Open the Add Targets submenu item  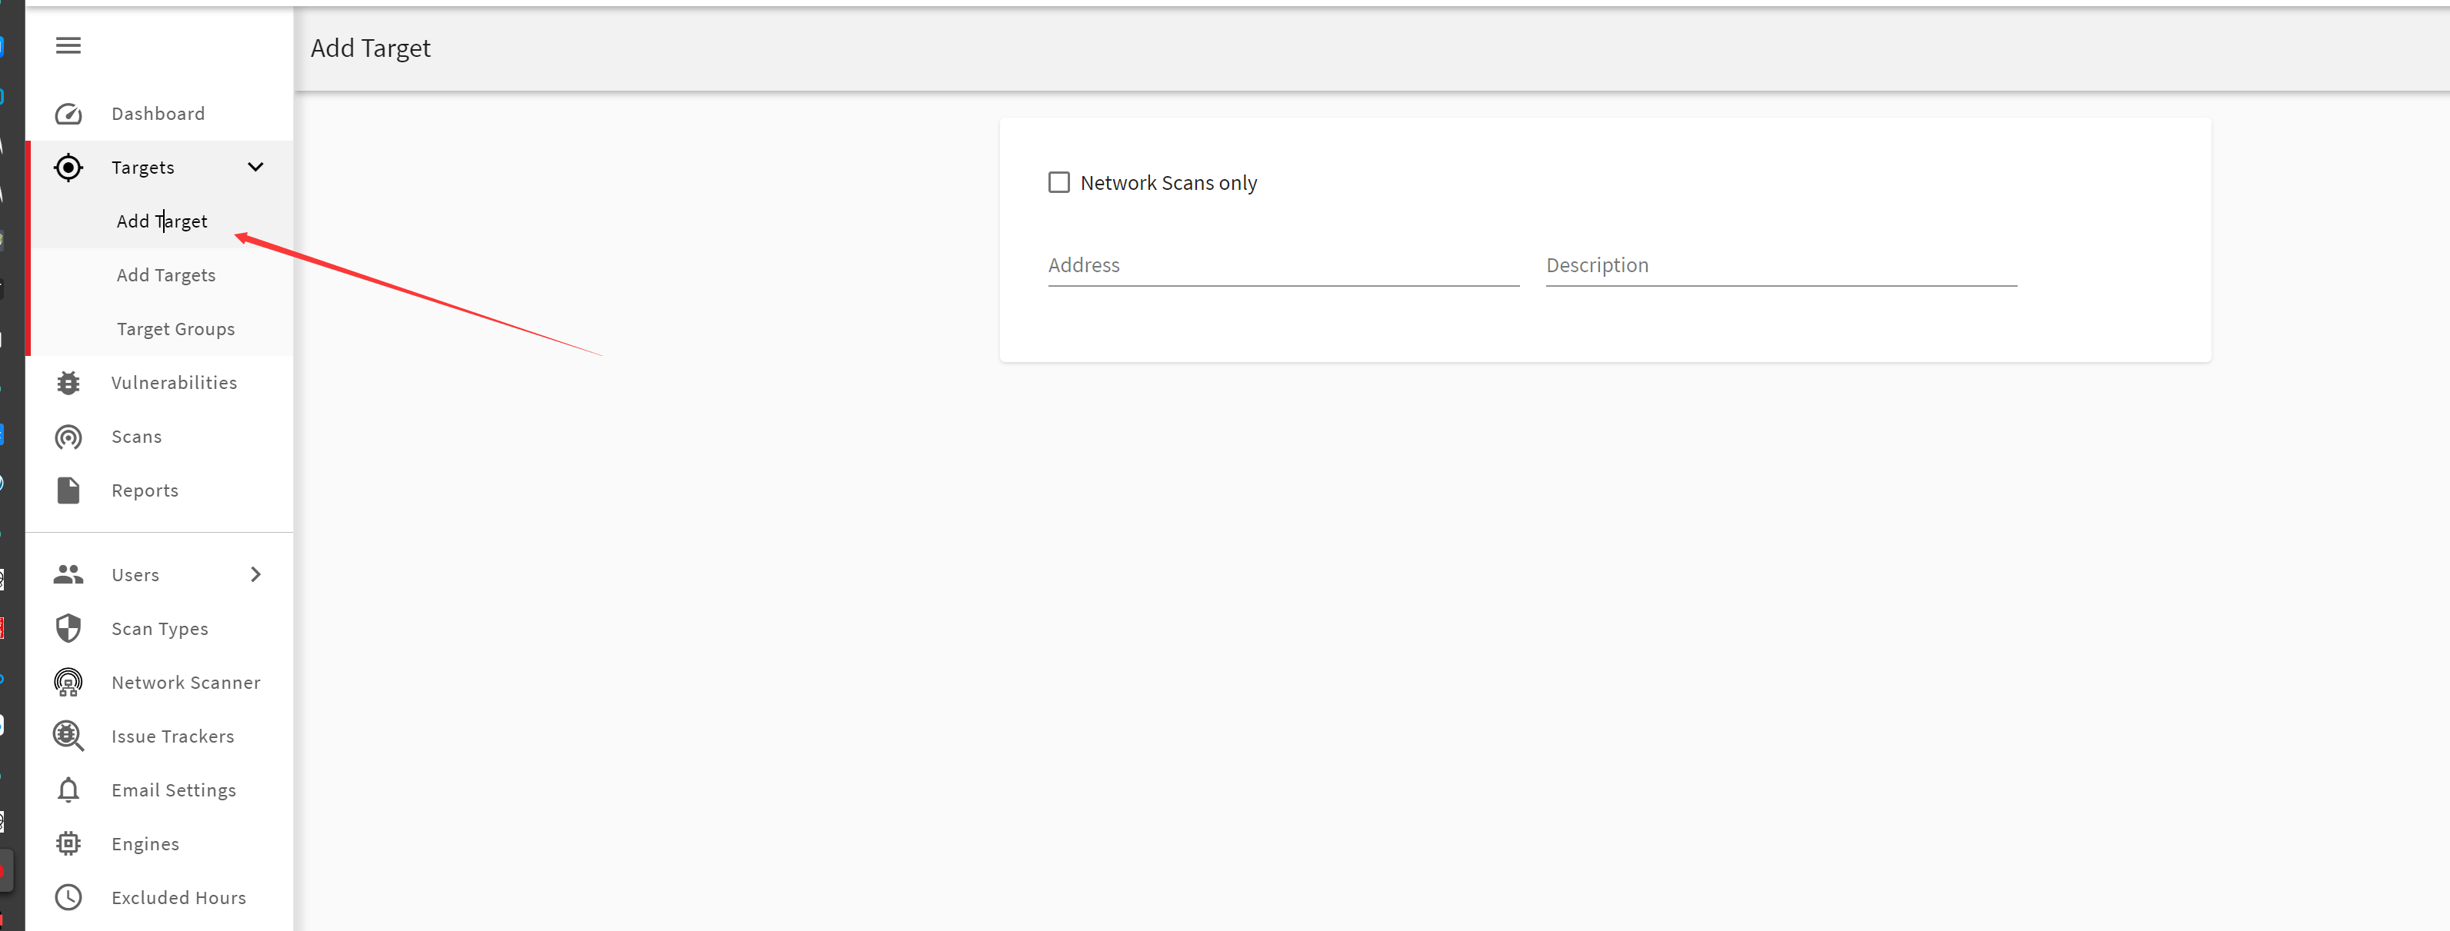(x=166, y=274)
